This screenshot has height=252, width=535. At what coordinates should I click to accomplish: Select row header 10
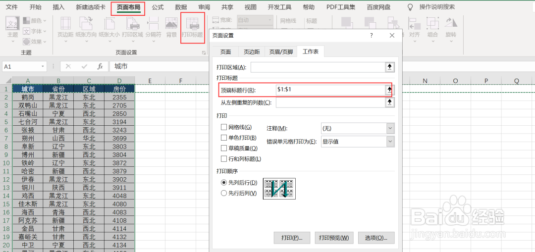6,163
